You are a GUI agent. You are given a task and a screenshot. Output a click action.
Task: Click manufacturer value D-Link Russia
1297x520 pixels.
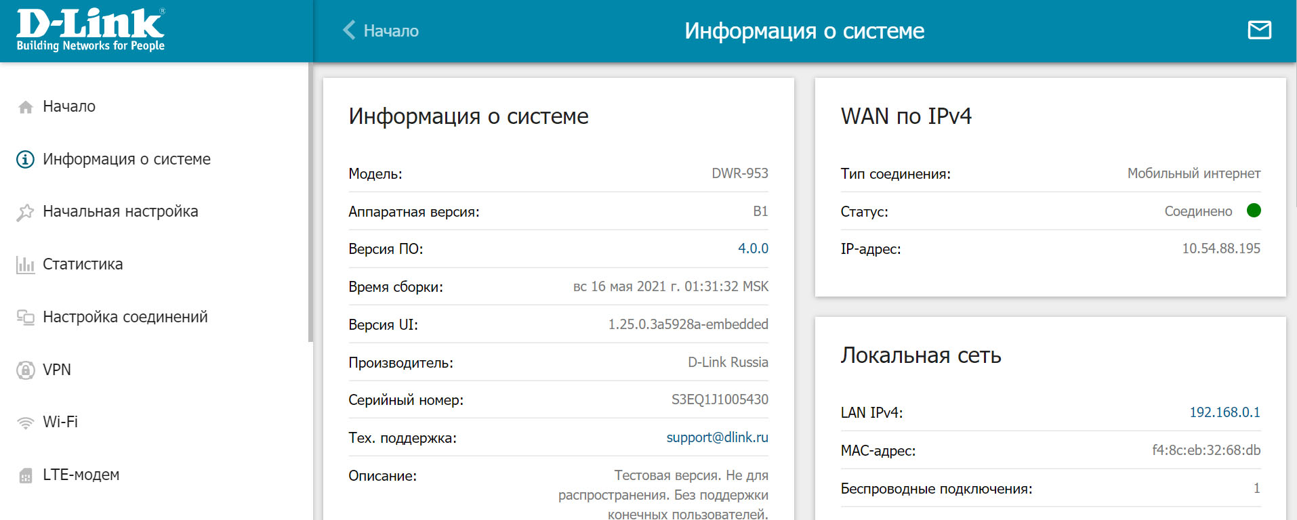(x=728, y=362)
